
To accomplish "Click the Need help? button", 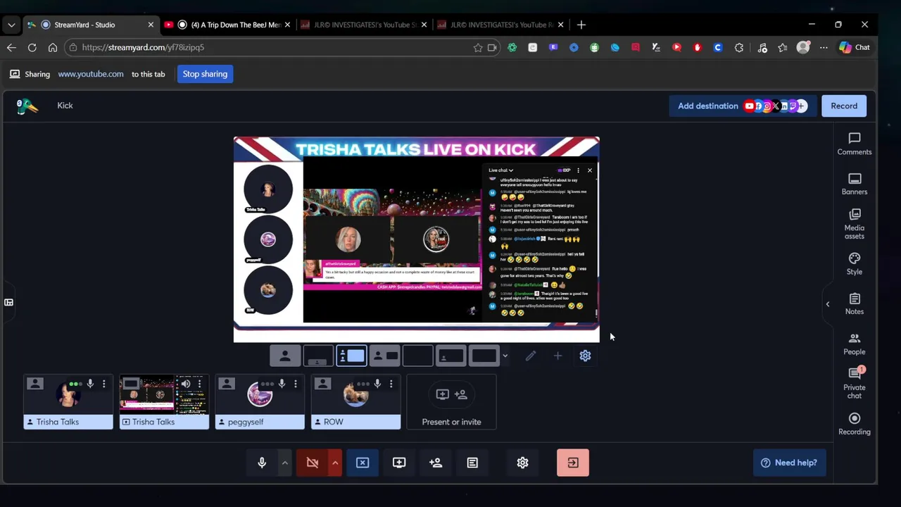I will (x=789, y=463).
